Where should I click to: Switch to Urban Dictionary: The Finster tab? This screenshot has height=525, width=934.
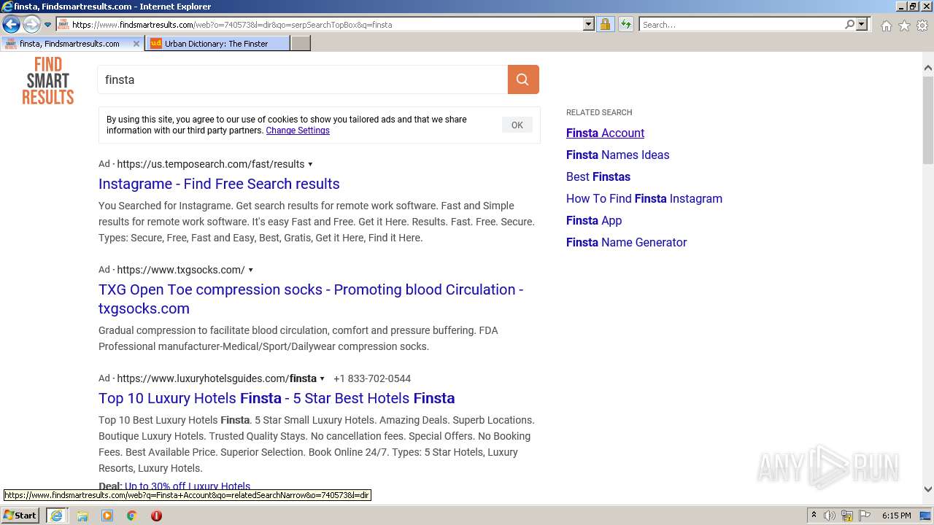(x=217, y=44)
